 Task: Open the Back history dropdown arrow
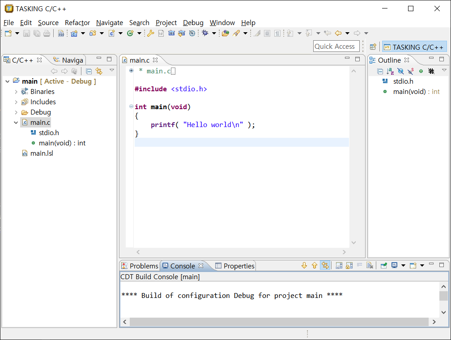pos(348,34)
